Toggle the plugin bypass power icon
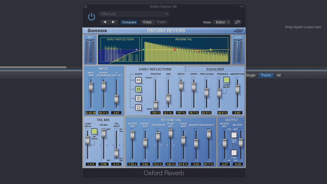Viewport: 327px width, 184px height. [91, 16]
